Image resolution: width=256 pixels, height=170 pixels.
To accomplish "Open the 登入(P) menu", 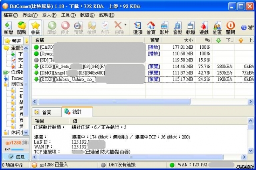I will pos(49,15).
